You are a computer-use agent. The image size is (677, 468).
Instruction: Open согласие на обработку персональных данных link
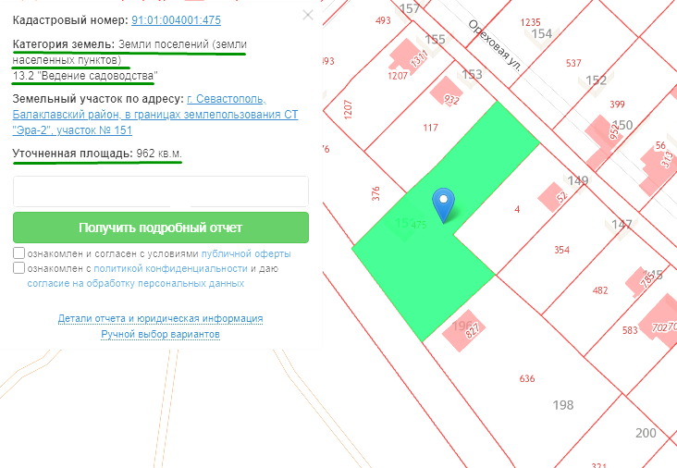[x=136, y=284]
